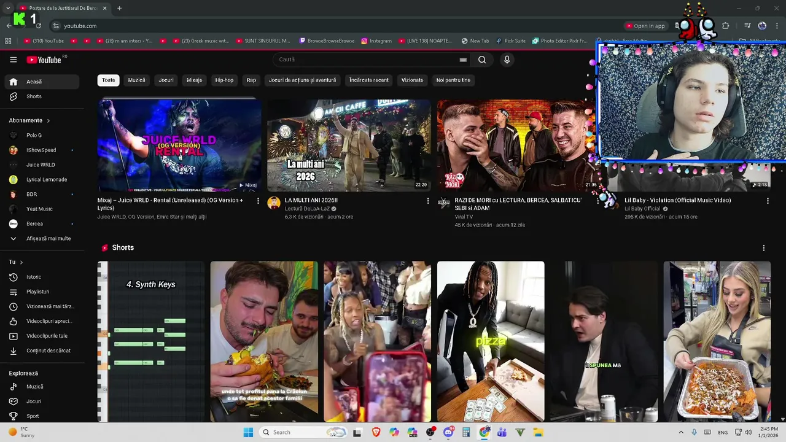Open Sport under Explorează
786x442 pixels.
[x=42, y=416]
